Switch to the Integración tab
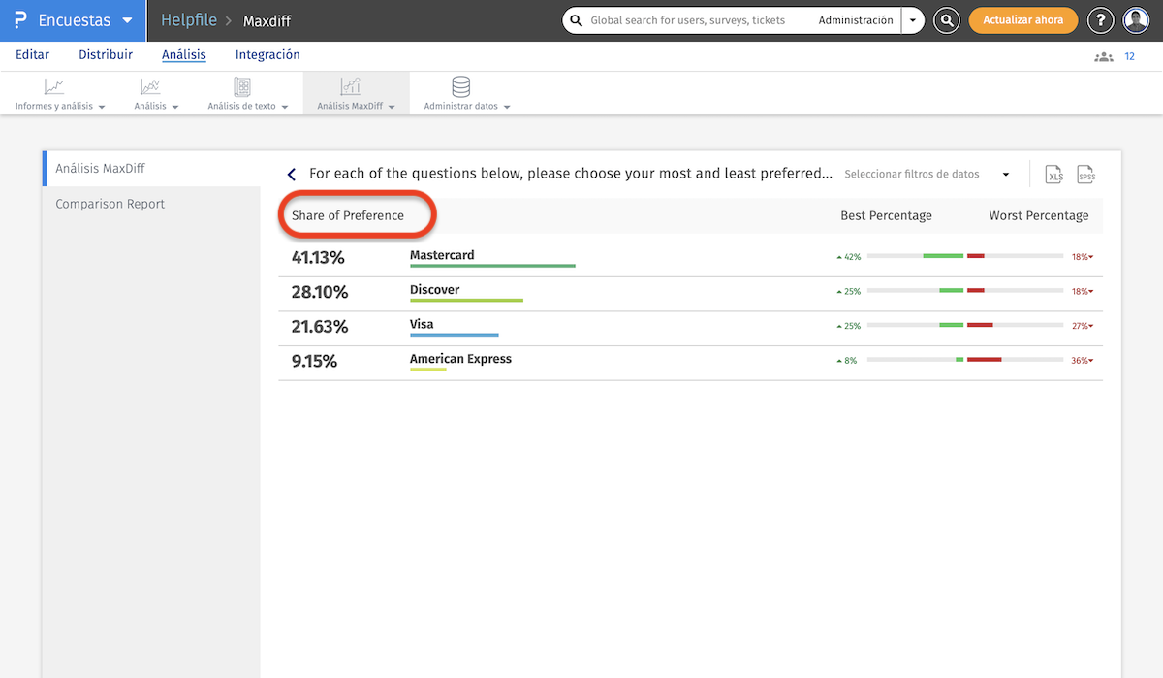 [267, 55]
